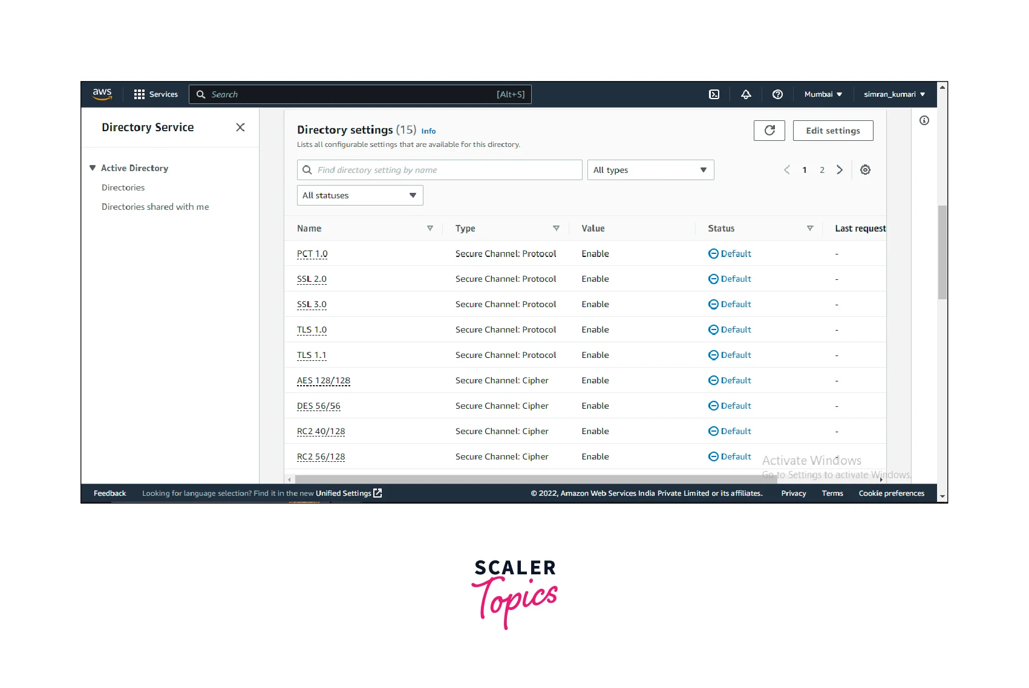Open the notifications bell icon
1029x688 pixels.
pyautogui.click(x=746, y=94)
